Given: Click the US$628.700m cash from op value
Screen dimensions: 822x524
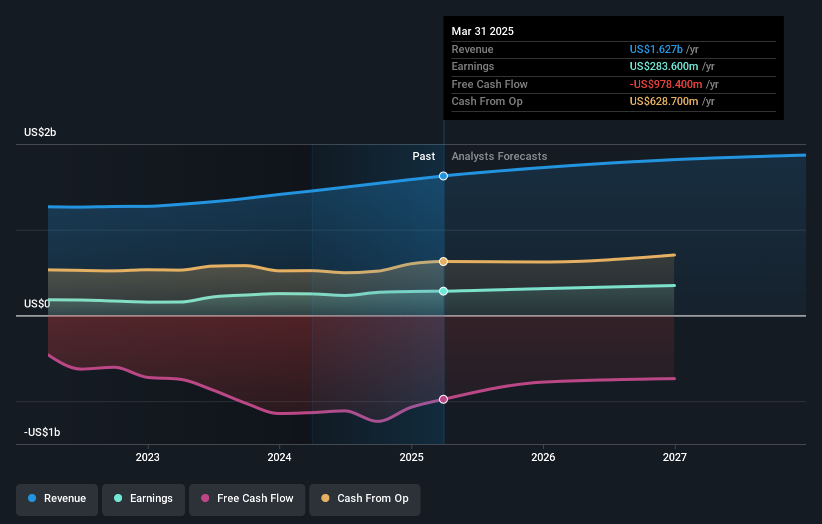Looking at the screenshot, I should pyautogui.click(x=664, y=101).
